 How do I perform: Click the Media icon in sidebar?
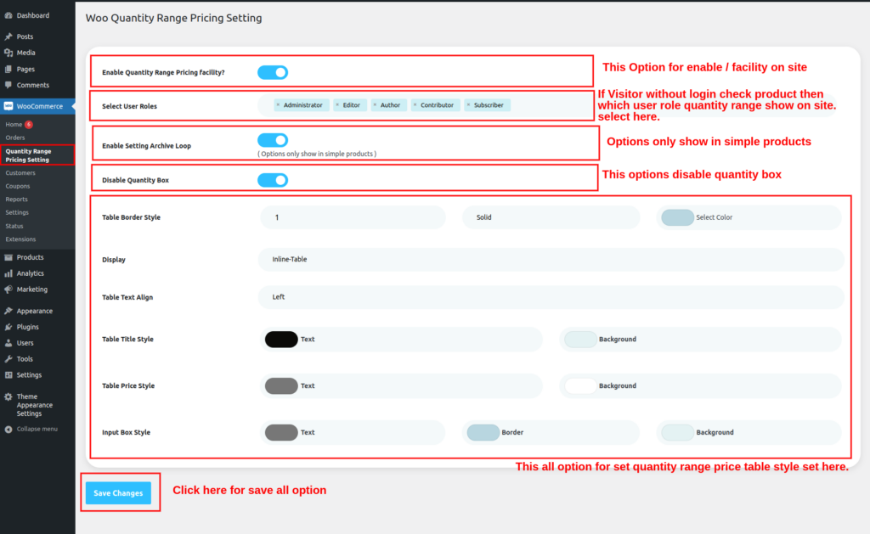(8, 53)
